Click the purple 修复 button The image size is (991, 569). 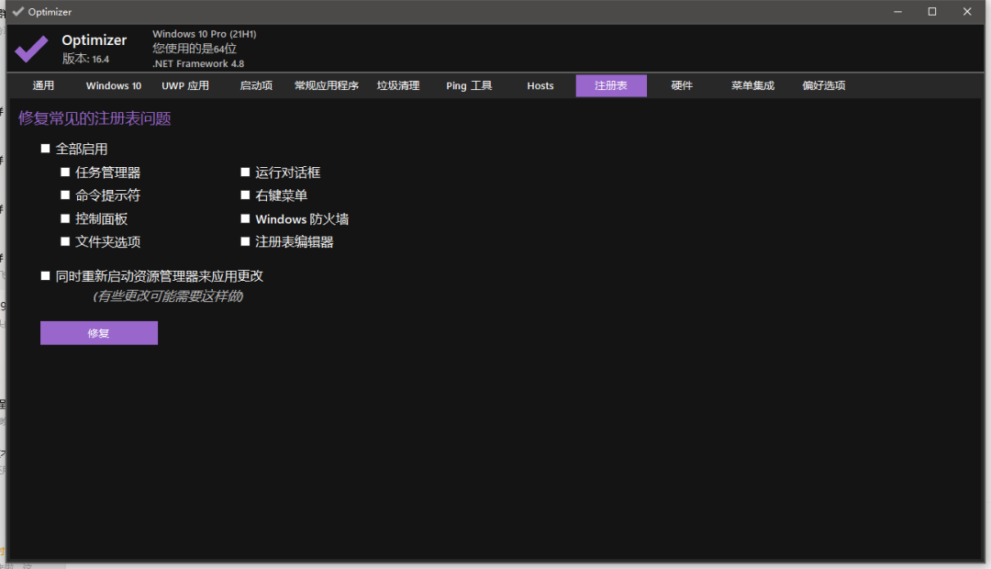point(99,333)
